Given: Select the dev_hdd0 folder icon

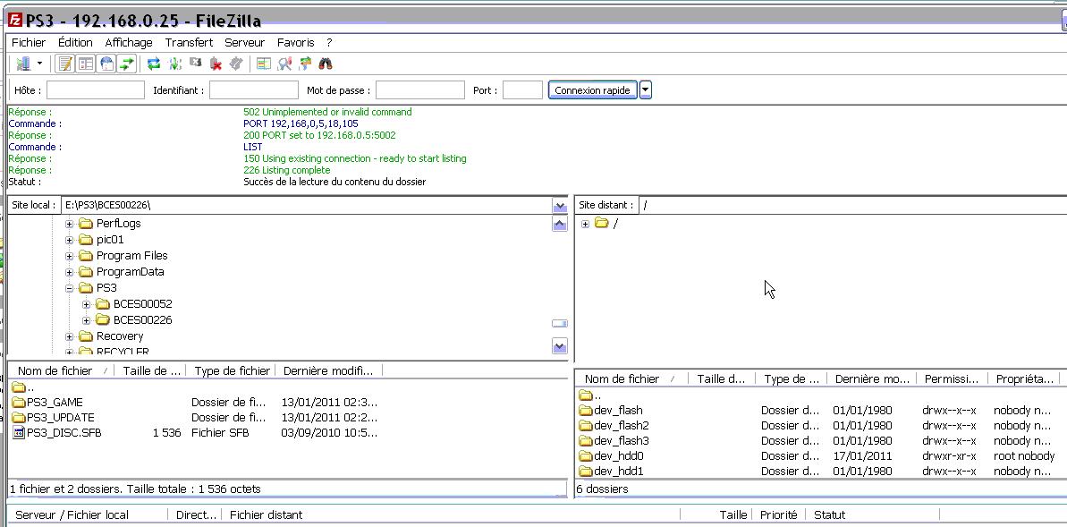Looking at the screenshot, I should pyautogui.click(x=586, y=456).
